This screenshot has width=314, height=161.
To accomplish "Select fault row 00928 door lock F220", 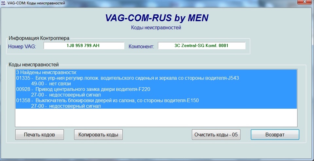I will click(156, 89).
